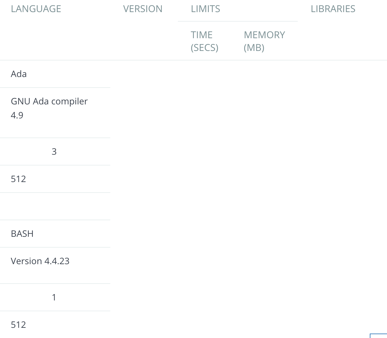Viewport: 387px width, 338px height.
Task: Select the MEMORY (MB) subheader
Action: 264,41
